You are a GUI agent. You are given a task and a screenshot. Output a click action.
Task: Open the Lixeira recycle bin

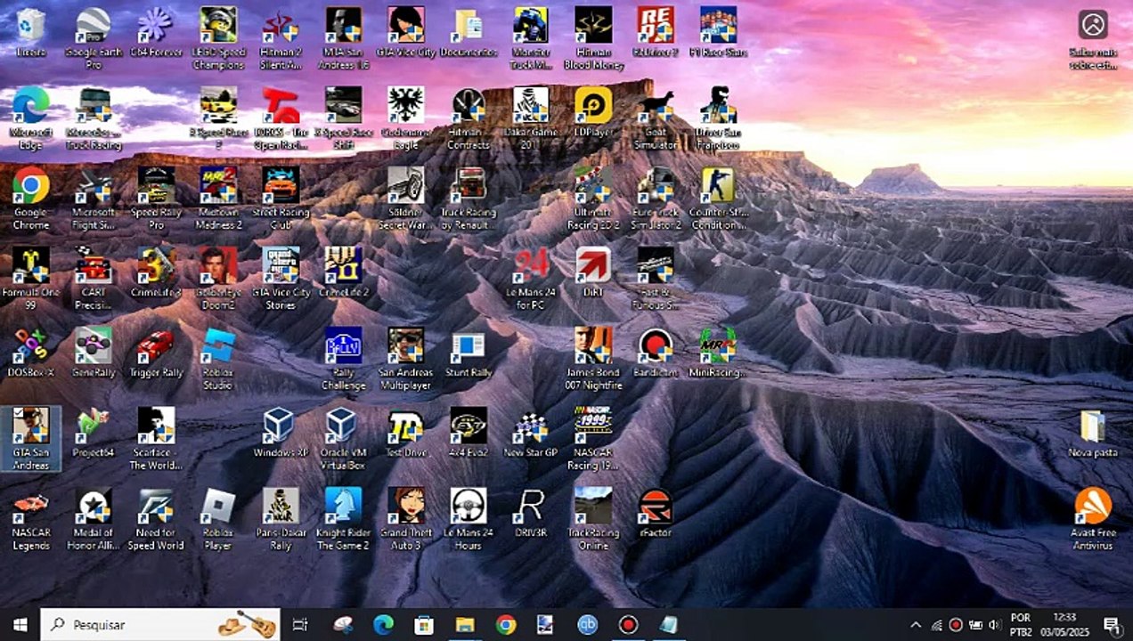(x=31, y=33)
